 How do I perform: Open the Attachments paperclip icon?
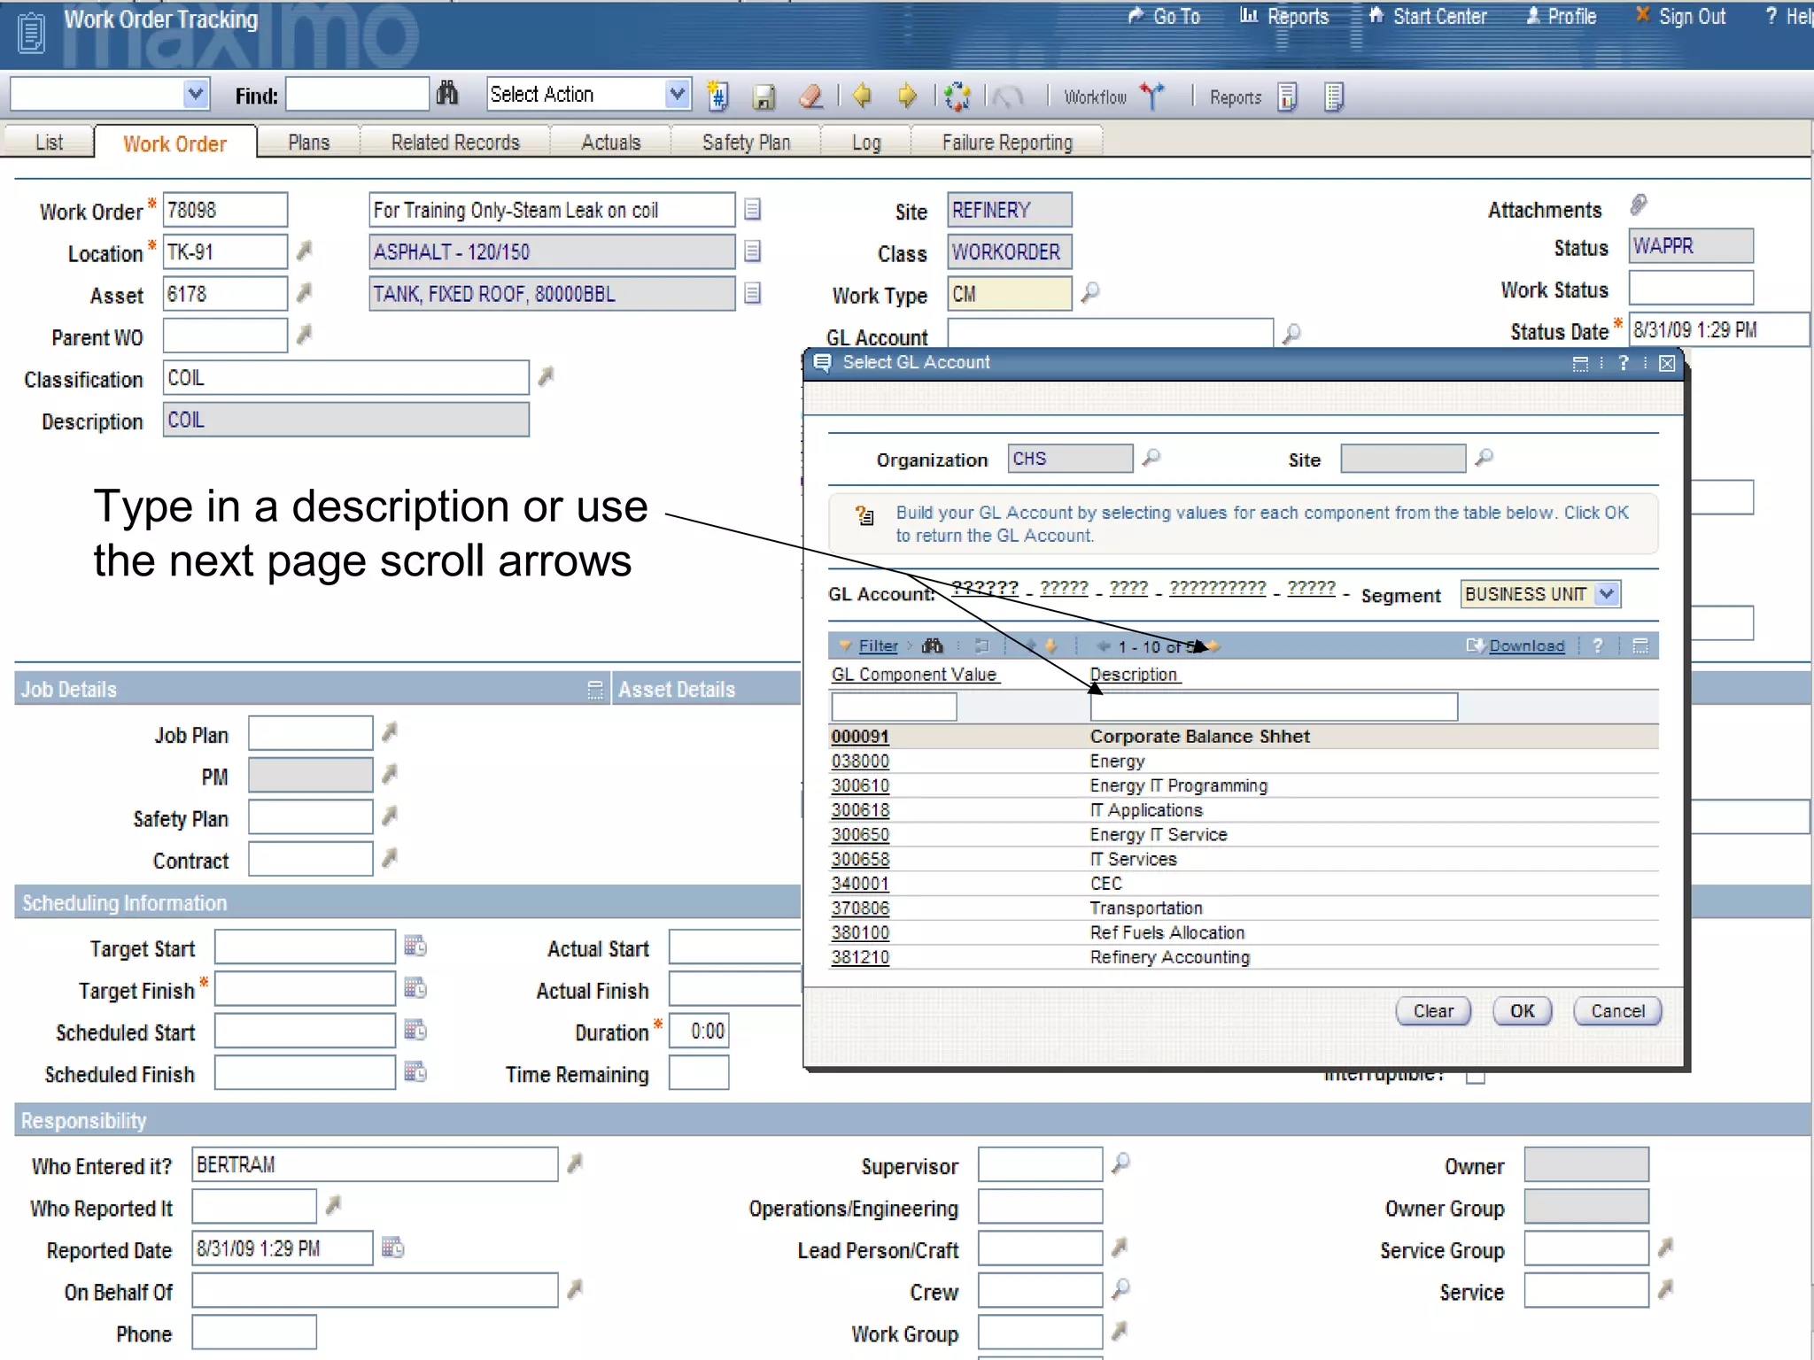1638,206
